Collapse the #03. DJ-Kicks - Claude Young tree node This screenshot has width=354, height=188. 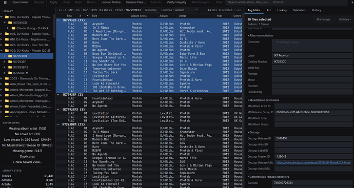coord(2,17)
